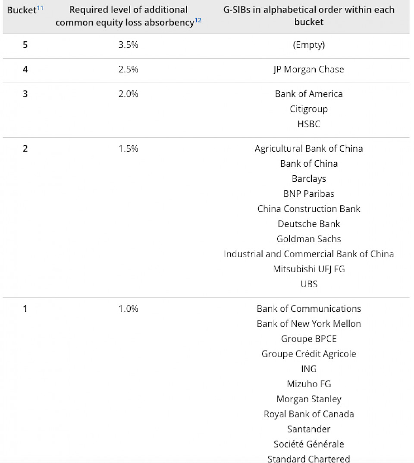This screenshot has height=463, width=414.
Task: Click Industrial and Commercial Bank of China
Action: (x=309, y=254)
